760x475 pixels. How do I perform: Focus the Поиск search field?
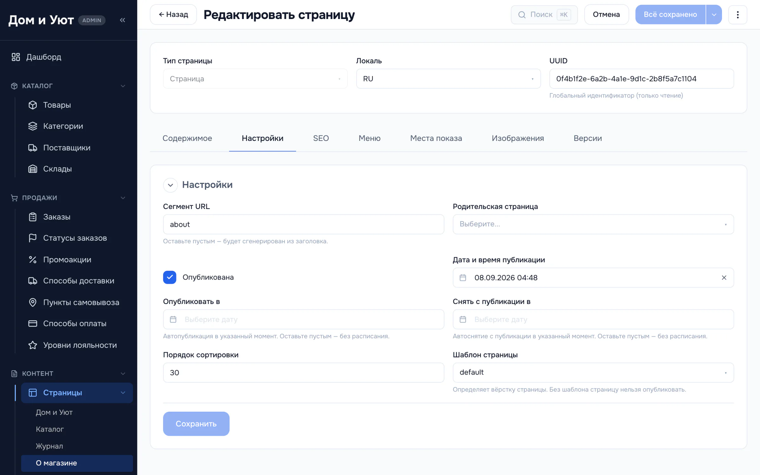coord(544,15)
